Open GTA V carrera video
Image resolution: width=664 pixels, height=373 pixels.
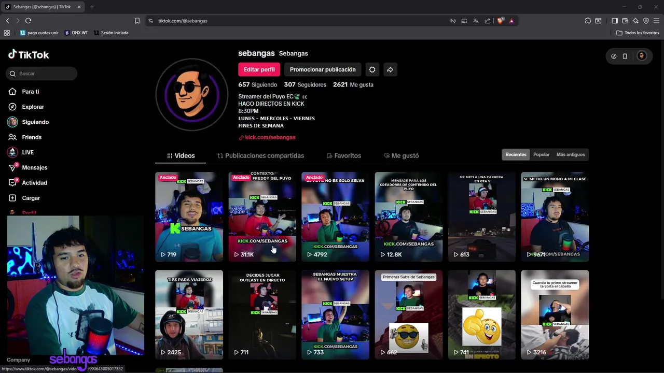482,217
